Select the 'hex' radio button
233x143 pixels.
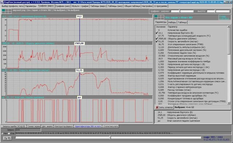2,133
